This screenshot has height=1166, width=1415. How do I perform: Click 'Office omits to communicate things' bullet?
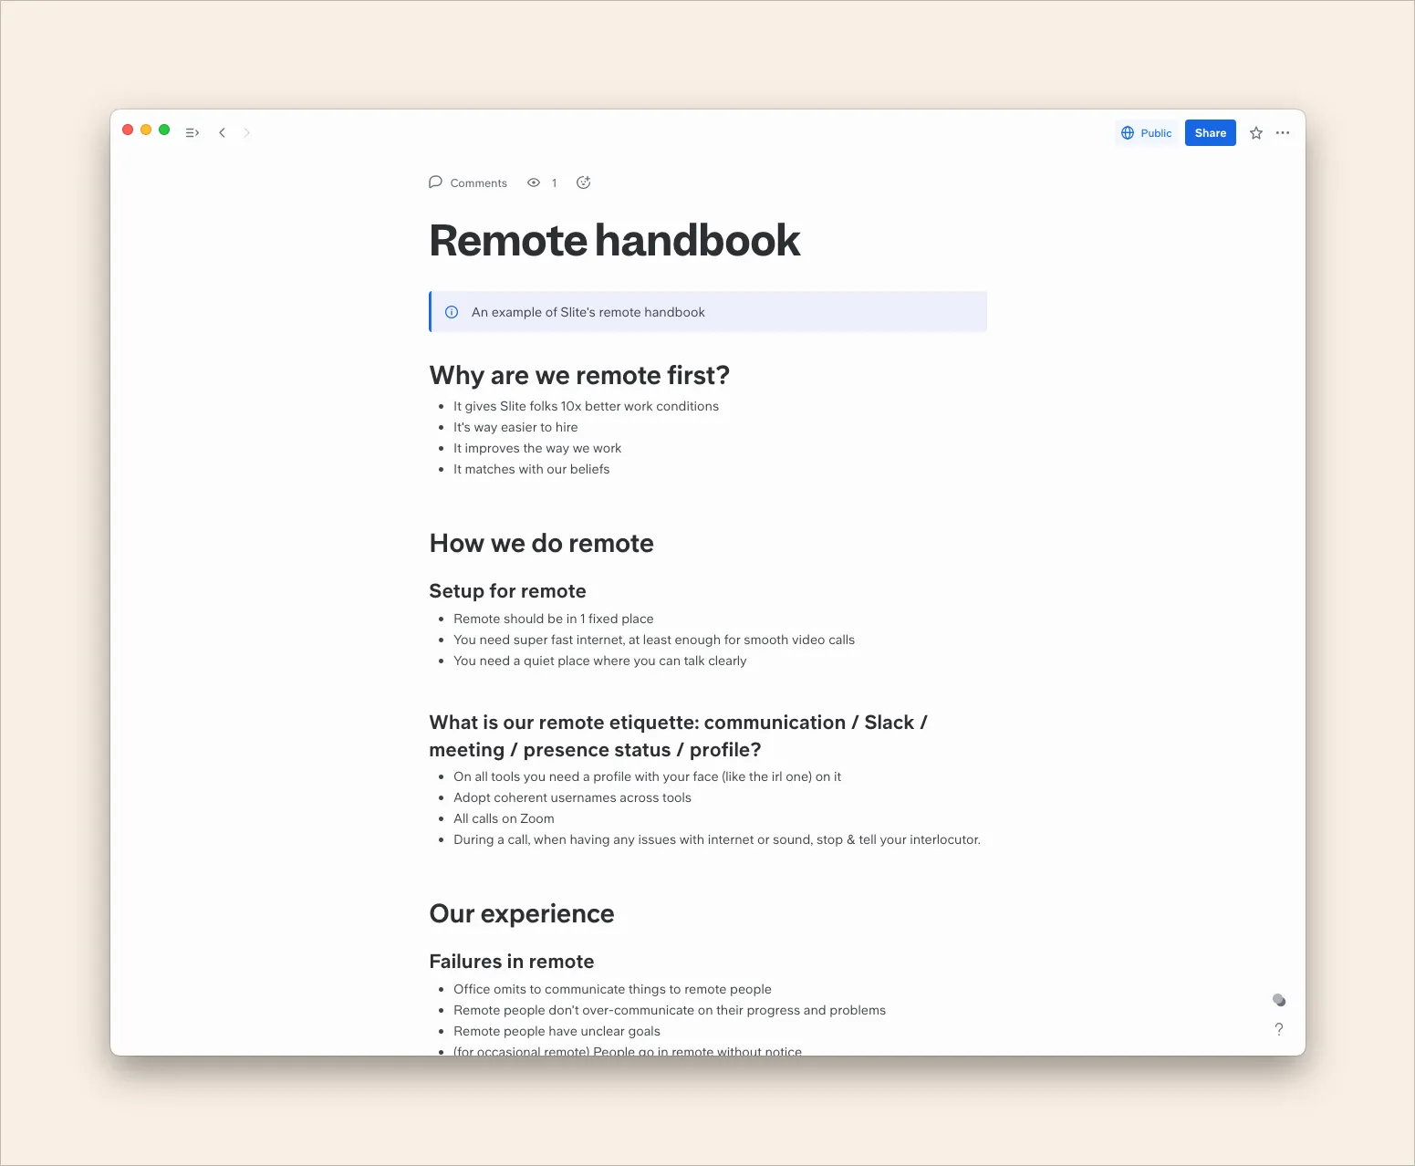click(612, 989)
